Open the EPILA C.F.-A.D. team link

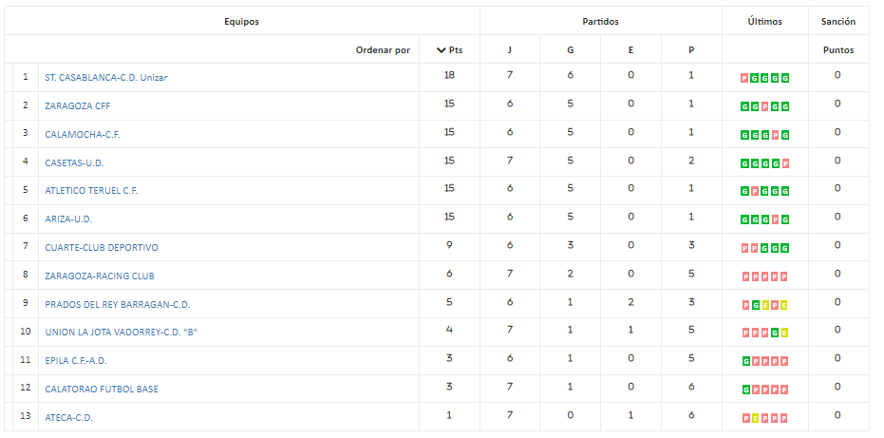[x=76, y=361]
